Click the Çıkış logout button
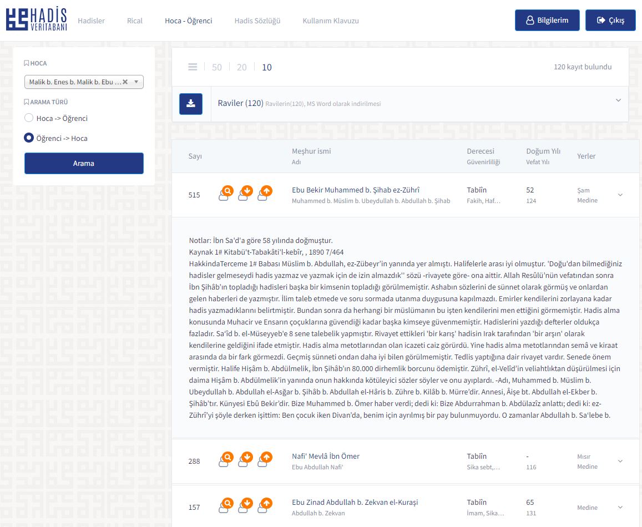The height and width of the screenshot is (527, 642). point(610,21)
